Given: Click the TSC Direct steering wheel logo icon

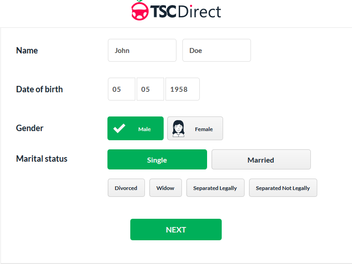Looking at the screenshot, I should (140, 11).
